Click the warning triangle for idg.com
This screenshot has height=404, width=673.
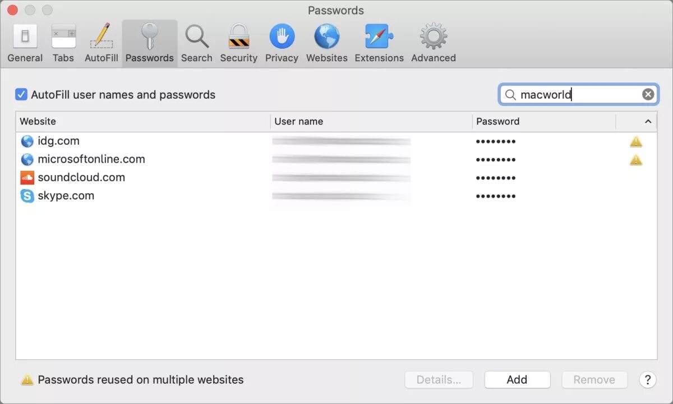(636, 141)
